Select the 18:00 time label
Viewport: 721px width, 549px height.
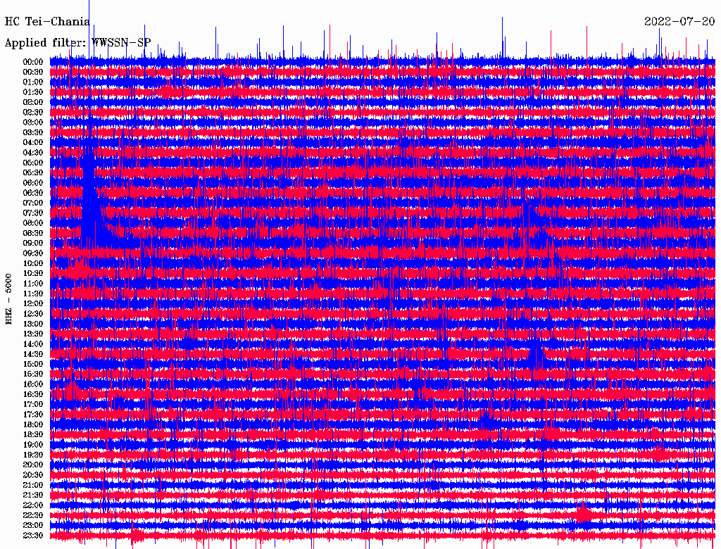pyautogui.click(x=32, y=424)
